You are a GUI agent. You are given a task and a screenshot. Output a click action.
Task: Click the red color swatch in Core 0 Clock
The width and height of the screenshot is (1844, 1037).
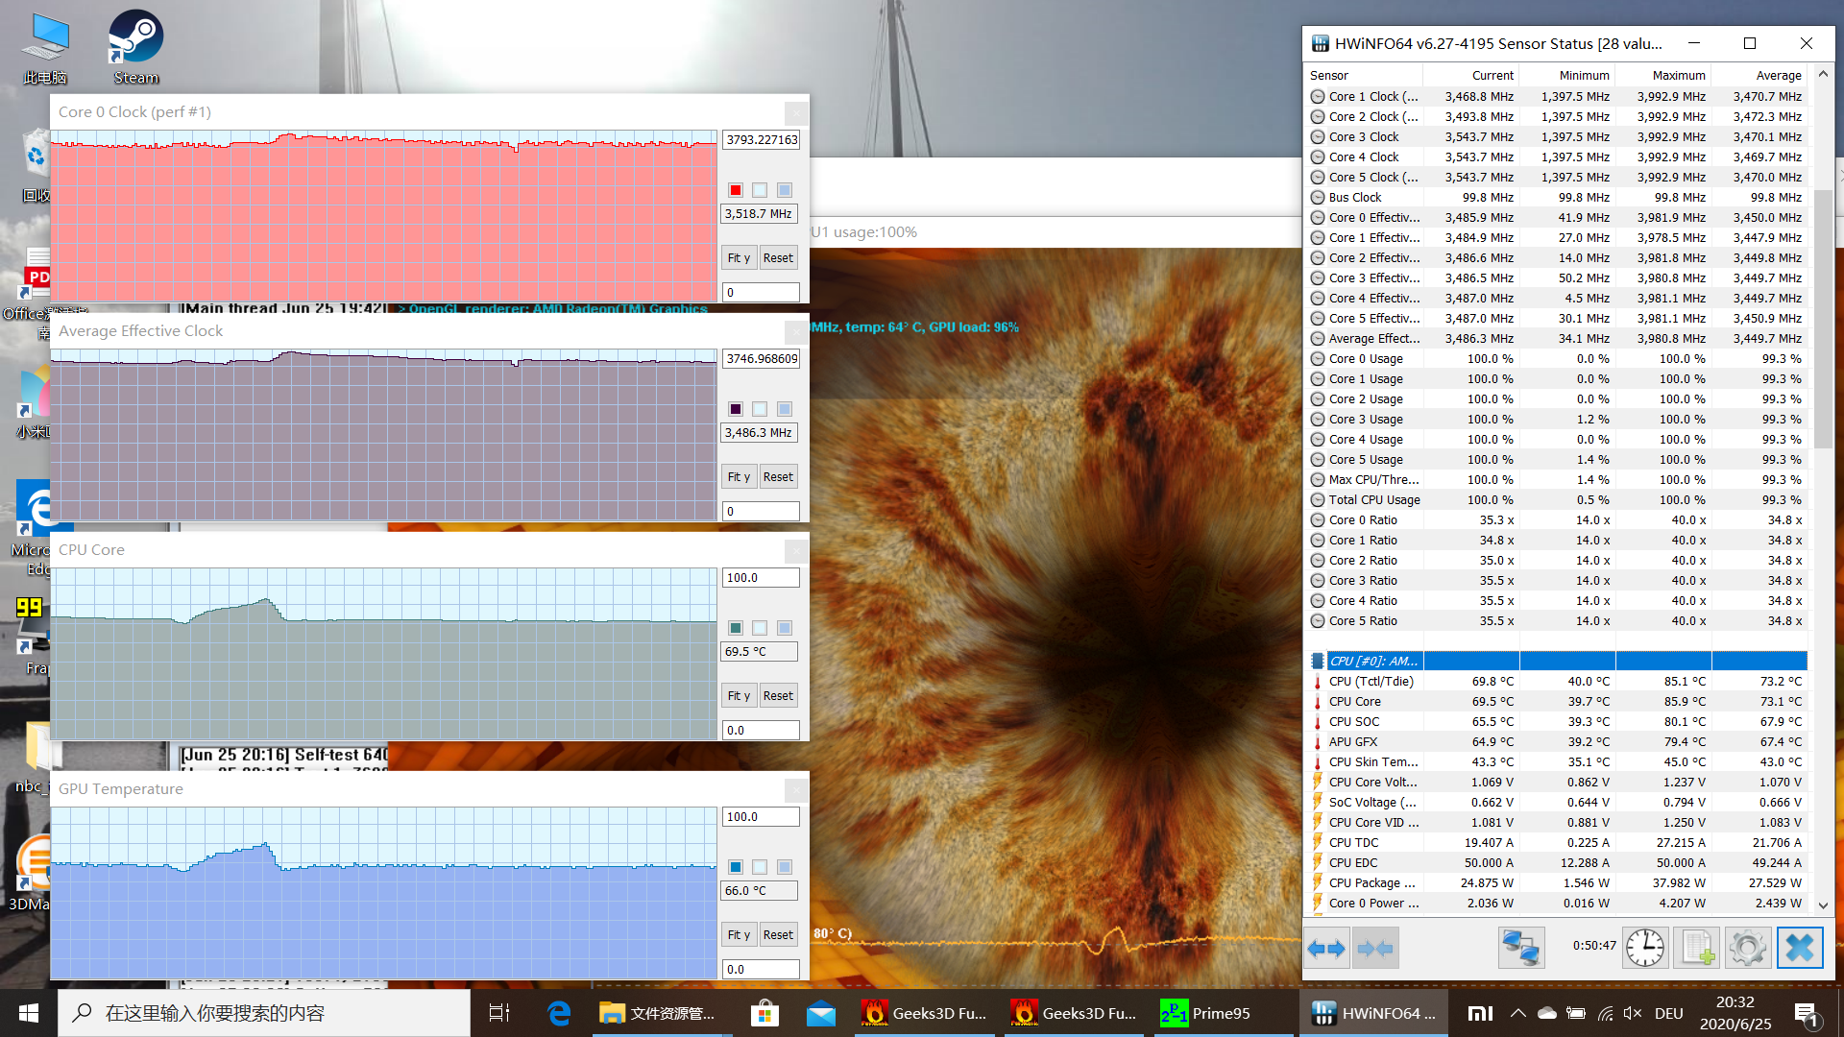click(x=736, y=190)
